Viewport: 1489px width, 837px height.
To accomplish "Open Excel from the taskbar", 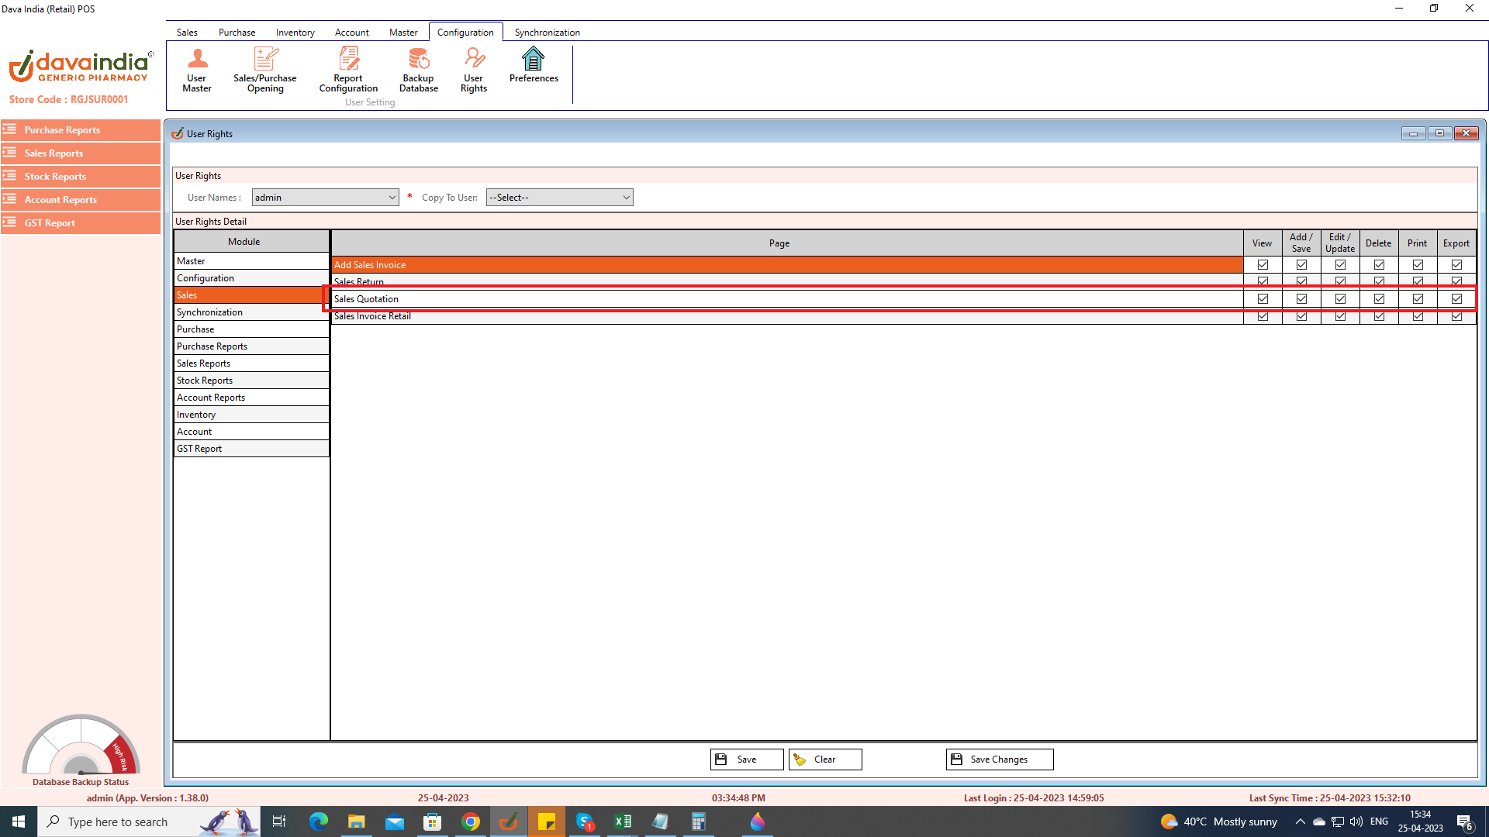I will coord(623,821).
